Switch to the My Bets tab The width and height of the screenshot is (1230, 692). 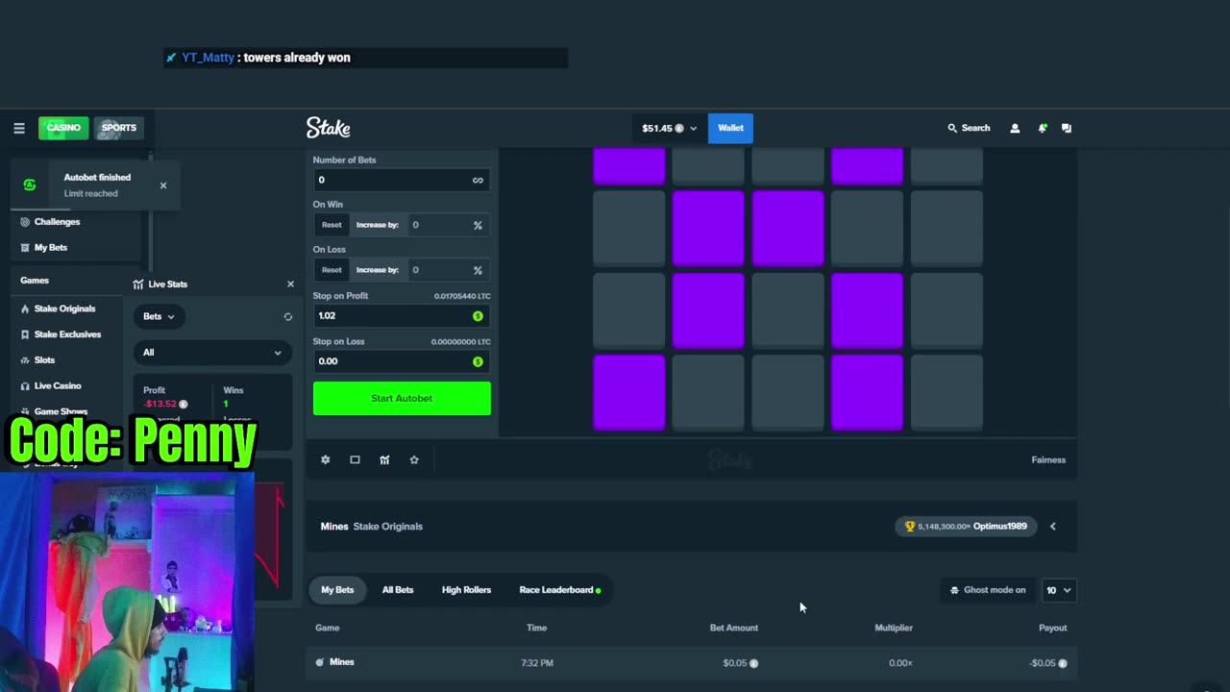click(x=337, y=590)
